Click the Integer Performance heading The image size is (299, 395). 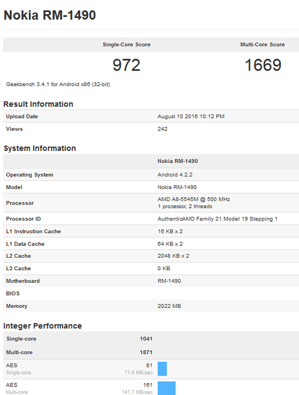coord(42,326)
